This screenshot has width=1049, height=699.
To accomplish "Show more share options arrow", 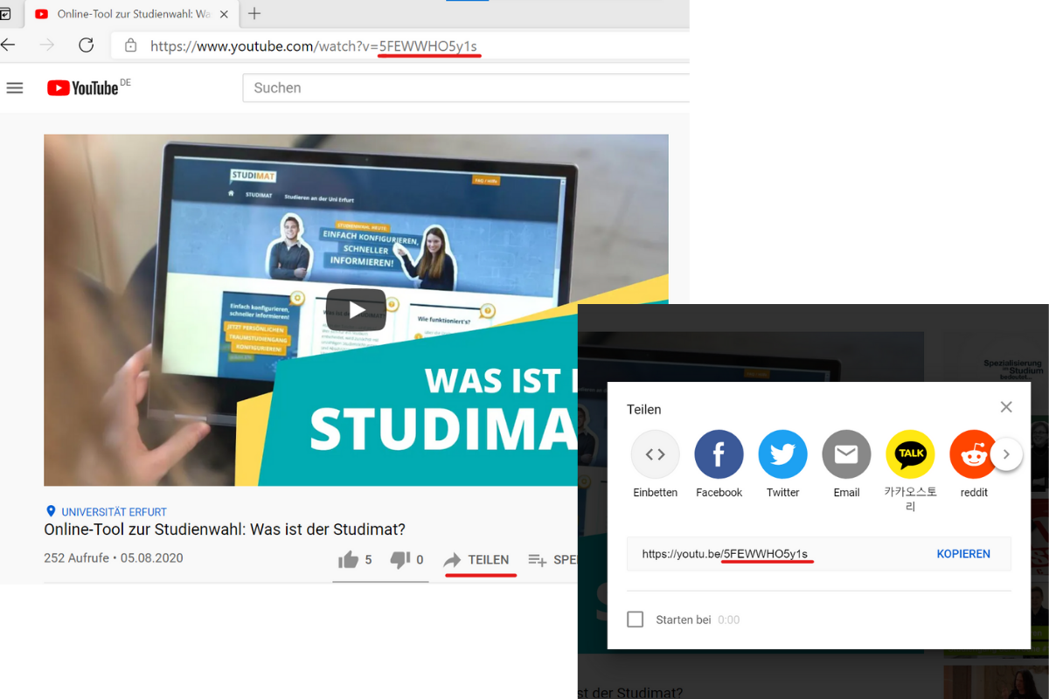I will click(x=1006, y=454).
